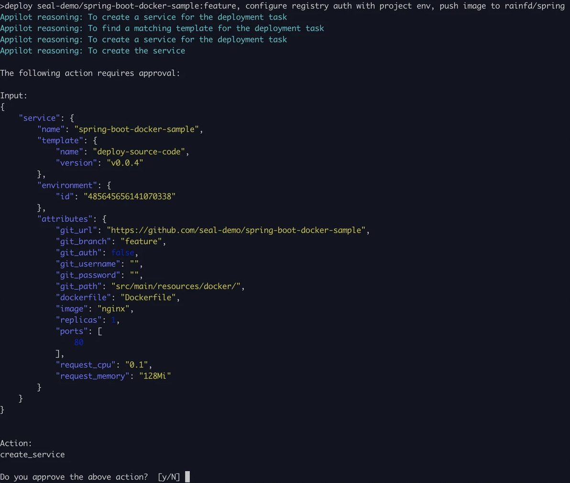Click the "feature" git_branch value
Screen dimensions: 570x483
tap(141, 242)
